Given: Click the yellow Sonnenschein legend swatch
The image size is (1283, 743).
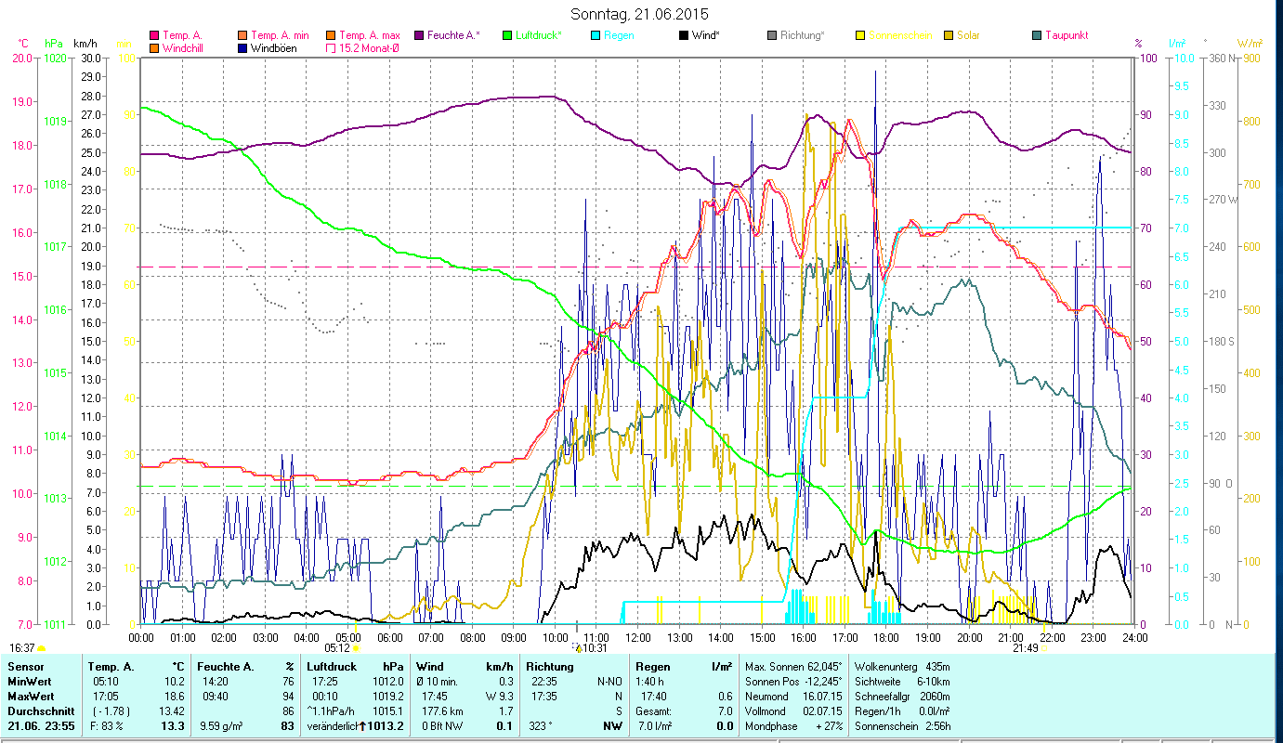Looking at the screenshot, I should click(860, 35).
